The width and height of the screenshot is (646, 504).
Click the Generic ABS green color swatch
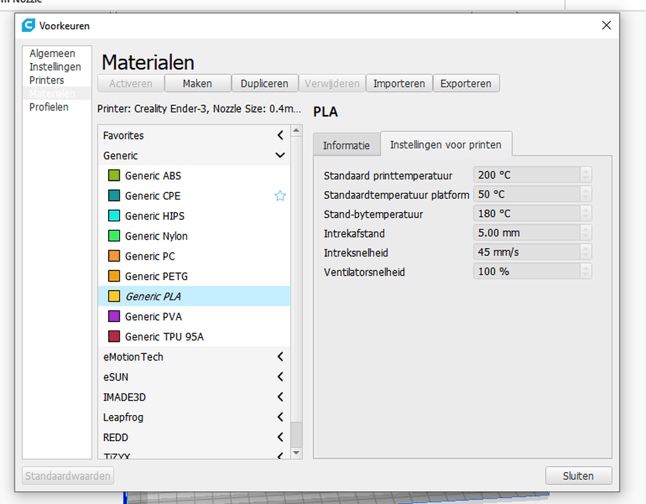coord(114,175)
